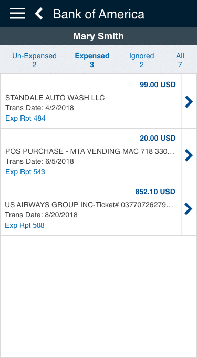
Task: Open the hamburger navigation menu
Action: tap(17, 14)
